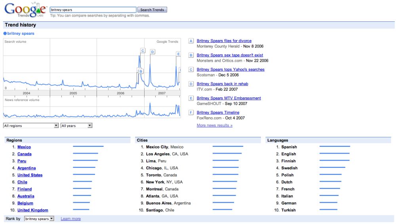Click the Mexico region link
This screenshot has width=396, height=224.
[24, 147]
